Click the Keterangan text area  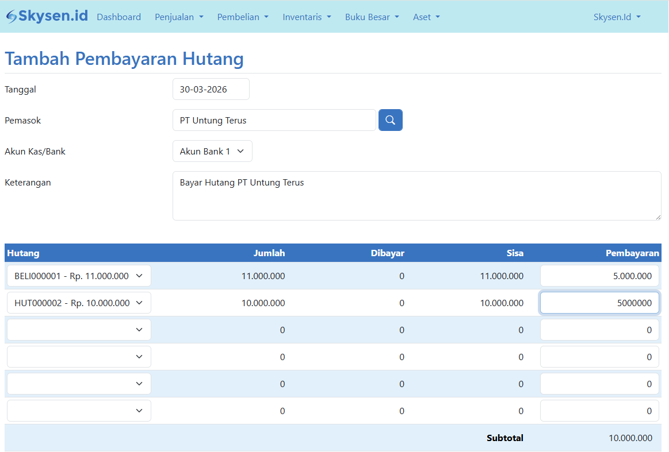[417, 196]
